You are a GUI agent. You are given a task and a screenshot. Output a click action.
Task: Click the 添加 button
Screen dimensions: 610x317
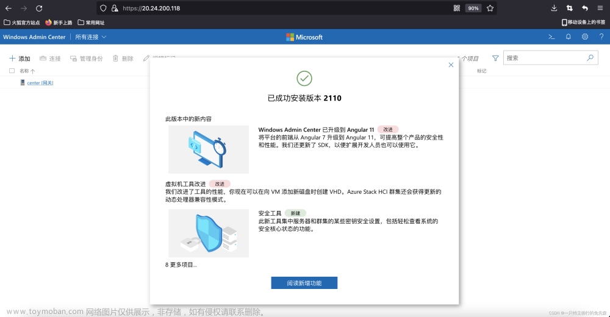tap(20, 59)
